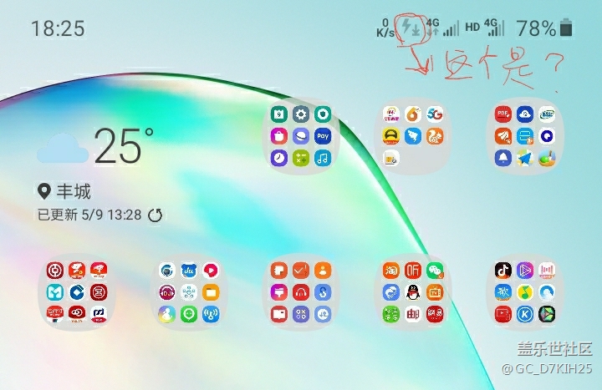Tap the 18:25 clock in status bar
This screenshot has width=602, height=390.
(x=58, y=28)
